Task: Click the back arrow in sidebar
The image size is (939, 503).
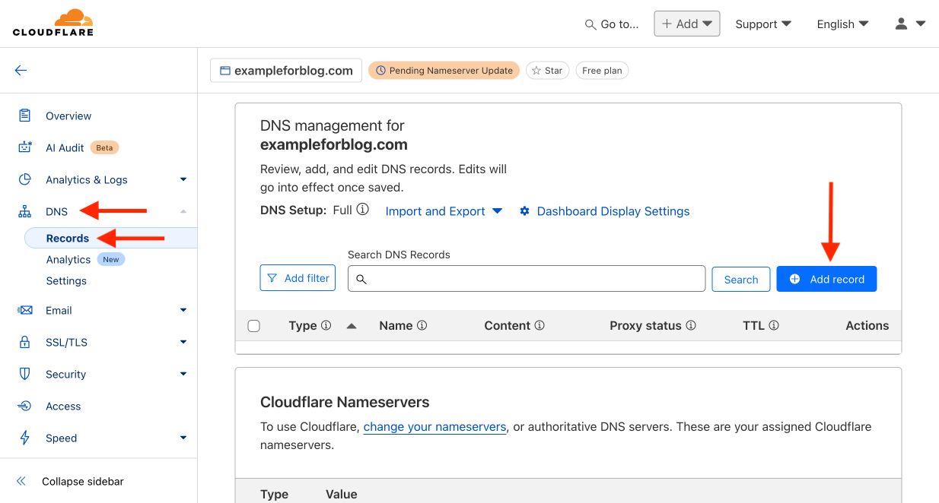Action: pyautogui.click(x=21, y=71)
